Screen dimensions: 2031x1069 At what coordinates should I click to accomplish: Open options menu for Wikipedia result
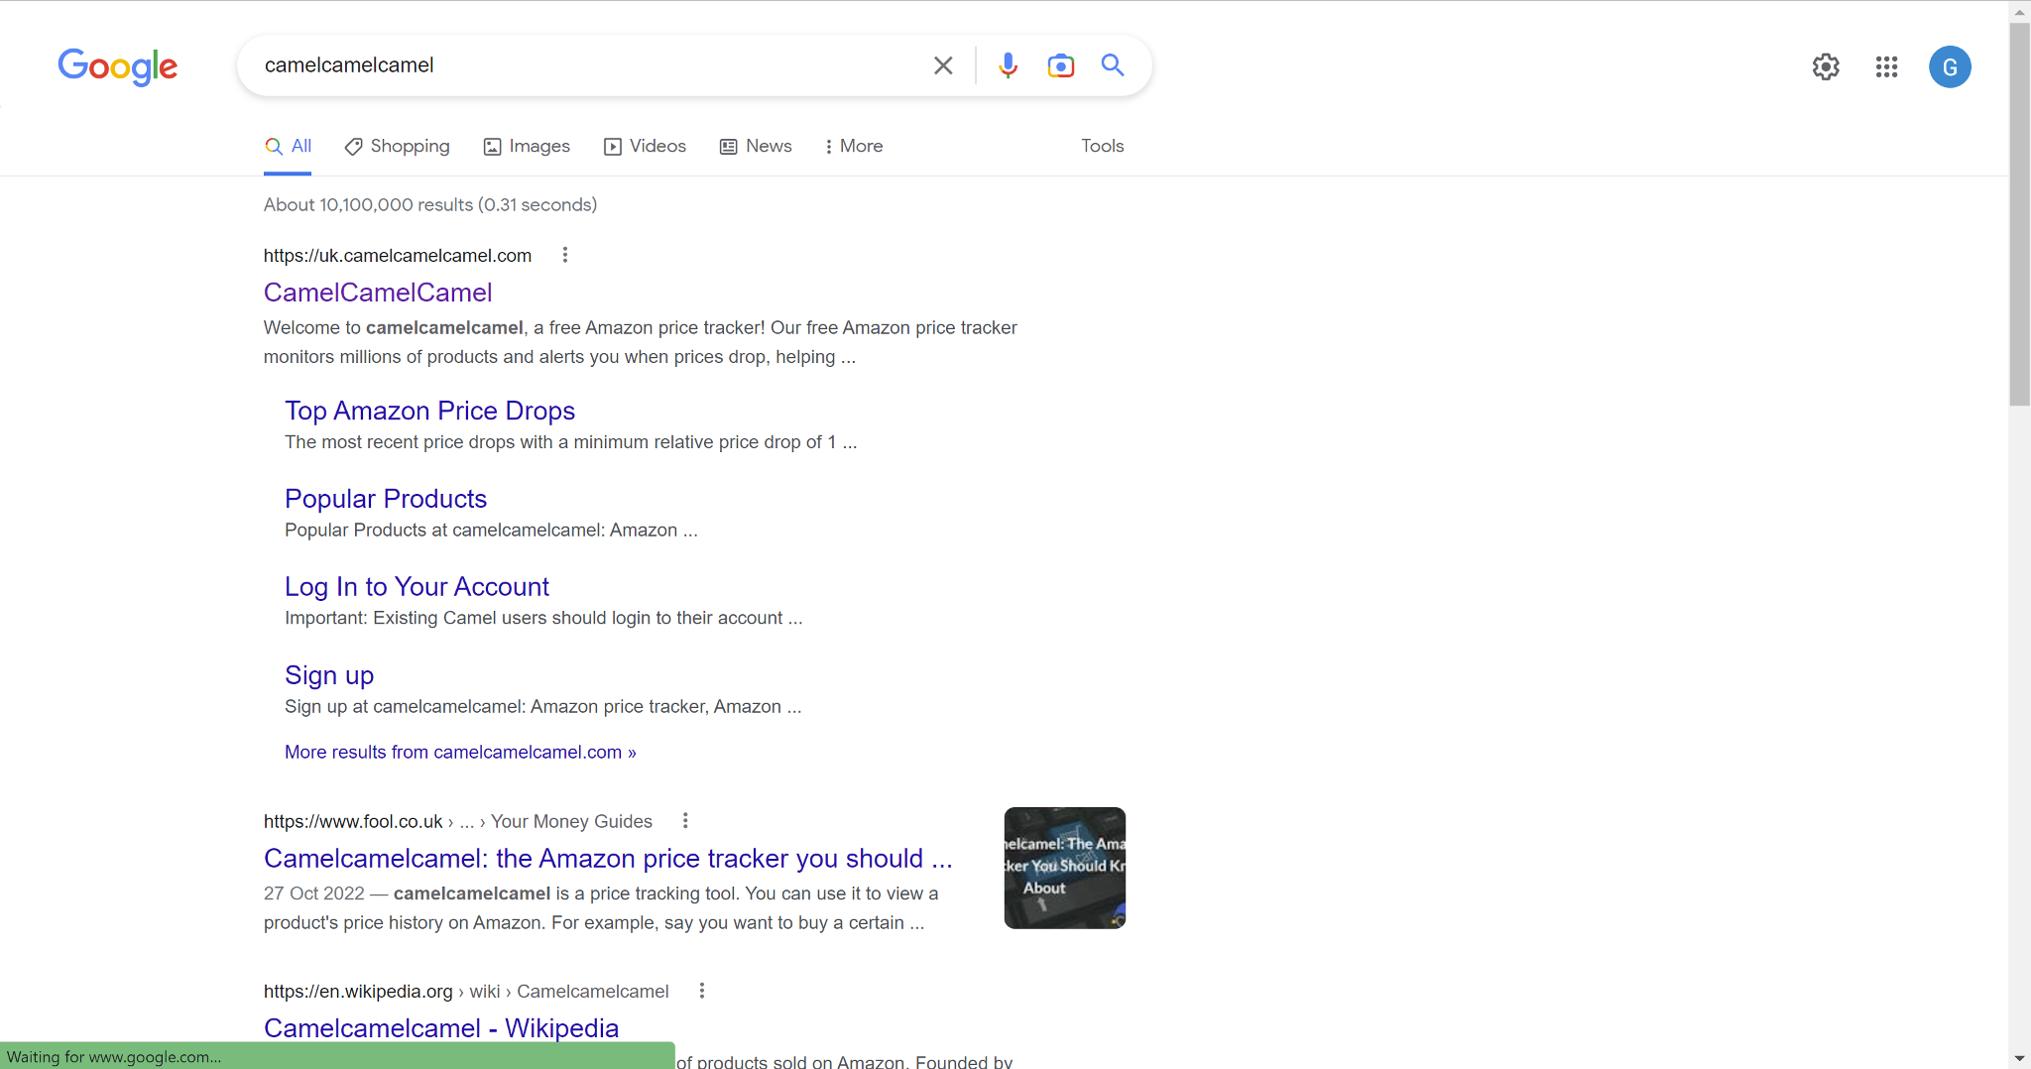(x=702, y=991)
